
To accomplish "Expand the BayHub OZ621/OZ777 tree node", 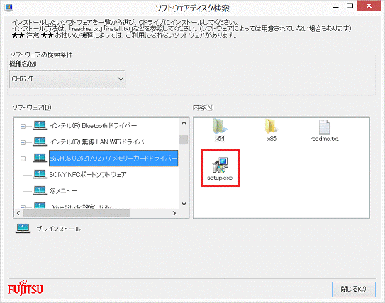I will 23,159.
